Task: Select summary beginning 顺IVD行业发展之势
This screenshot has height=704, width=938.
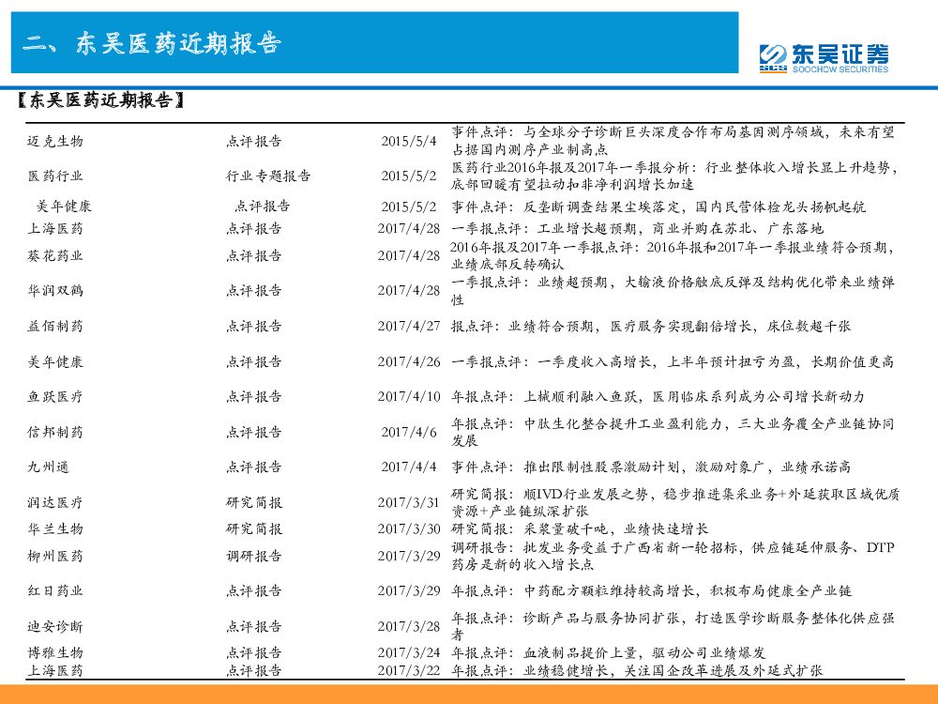Action: (x=674, y=503)
